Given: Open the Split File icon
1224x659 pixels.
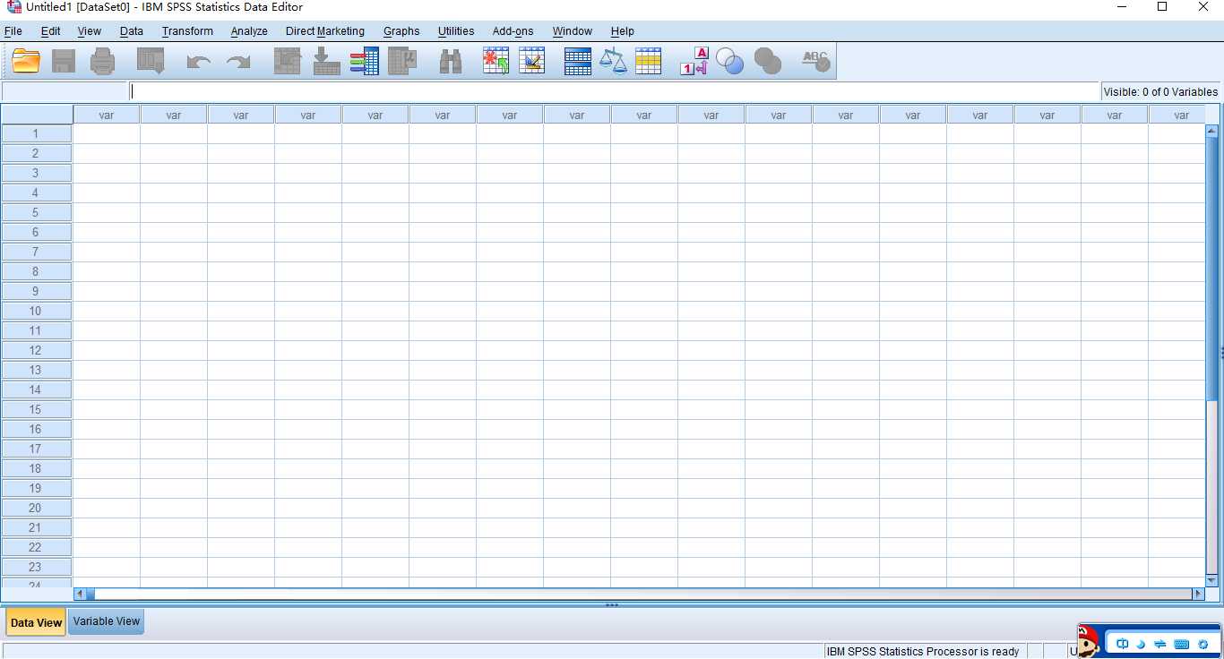Looking at the screenshot, I should (x=578, y=61).
